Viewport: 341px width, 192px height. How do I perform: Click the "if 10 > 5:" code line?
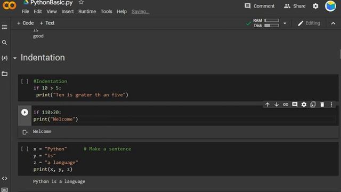pyautogui.click(x=47, y=88)
